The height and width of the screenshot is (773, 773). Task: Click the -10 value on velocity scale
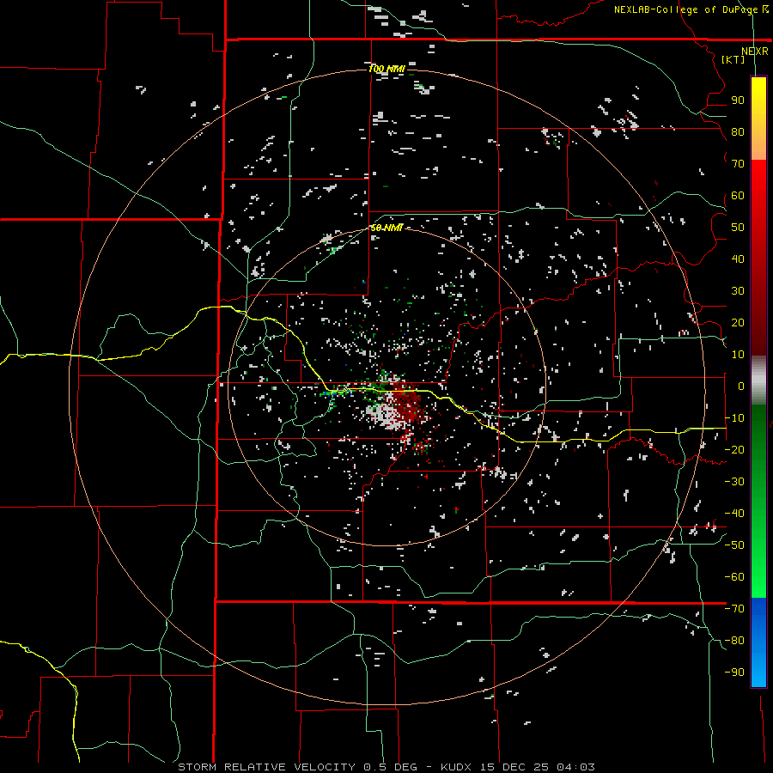point(734,418)
